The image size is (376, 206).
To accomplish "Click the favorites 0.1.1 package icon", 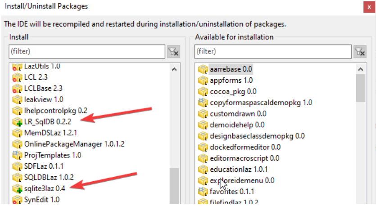I will coord(203,192).
